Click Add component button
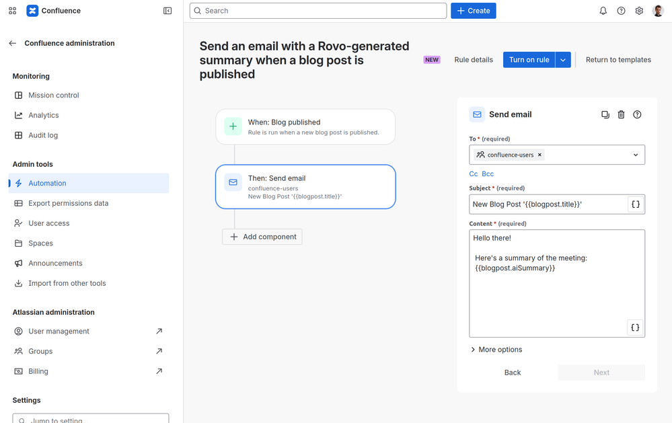The width and height of the screenshot is (672, 423). (x=262, y=237)
